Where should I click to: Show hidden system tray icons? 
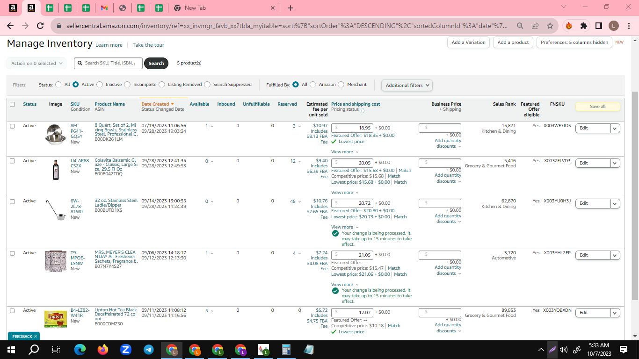click(541, 349)
